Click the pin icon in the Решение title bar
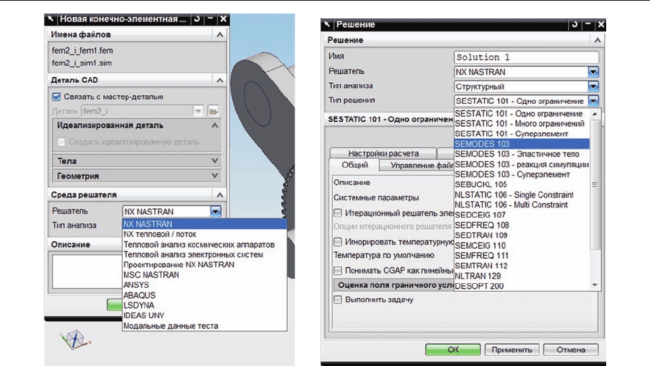The height and width of the screenshot is (366, 650). click(x=327, y=24)
